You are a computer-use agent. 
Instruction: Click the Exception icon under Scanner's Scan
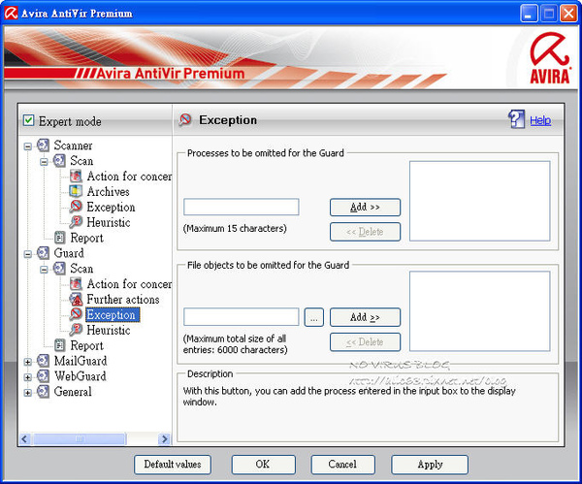point(76,207)
